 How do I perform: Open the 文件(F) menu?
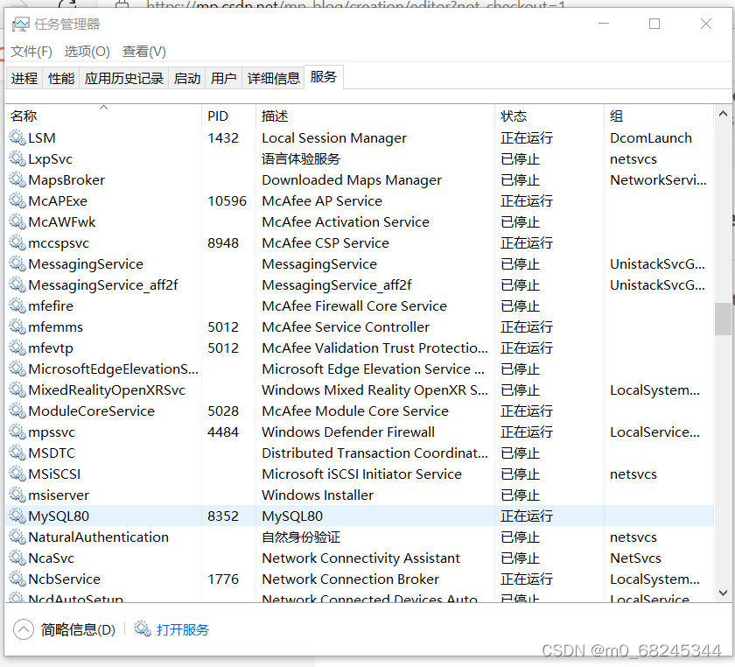pos(31,52)
